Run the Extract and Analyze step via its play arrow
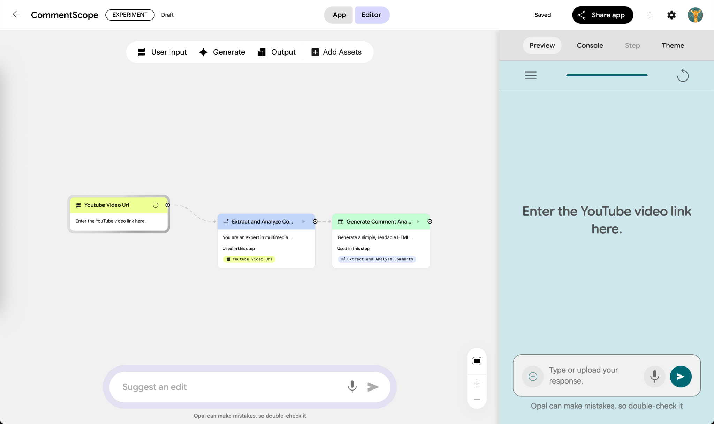Viewport: 714px width, 424px height. click(303, 221)
